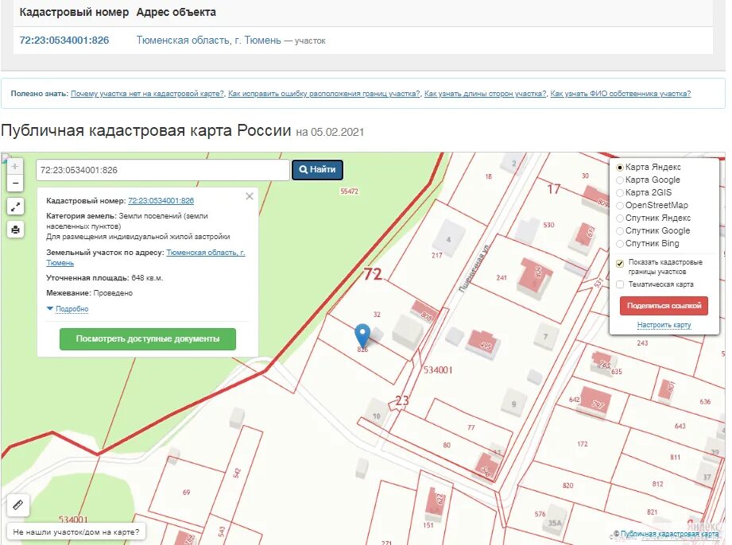Open Настроить карту link
The width and height of the screenshot is (732, 545).
664,325
